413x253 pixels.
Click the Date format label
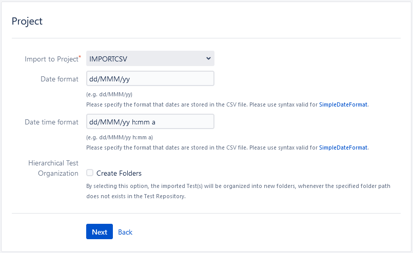coord(60,79)
